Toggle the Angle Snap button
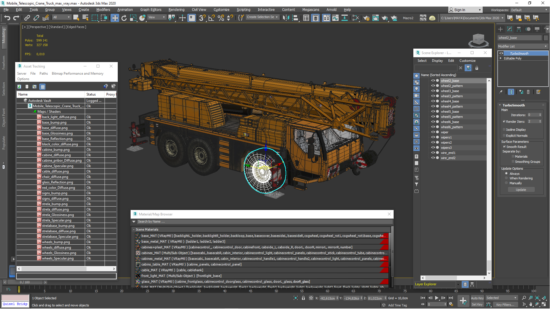The image size is (550, 309). [x=212, y=18]
